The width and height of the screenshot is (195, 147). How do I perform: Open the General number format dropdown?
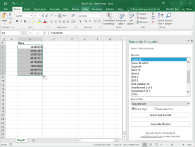click(100, 16)
